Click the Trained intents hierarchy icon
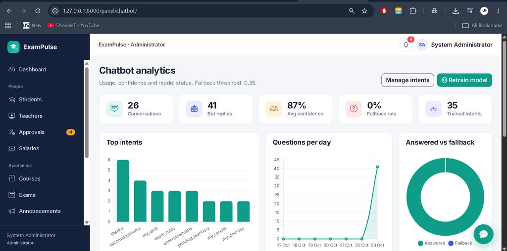The height and width of the screenshot is (251, 507). pos(434,109)
